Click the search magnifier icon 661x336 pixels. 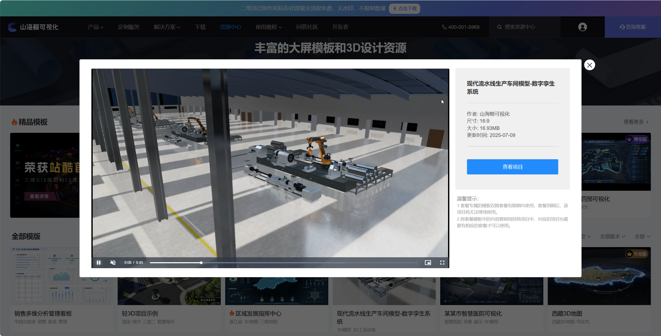click(x=499, y=27)
